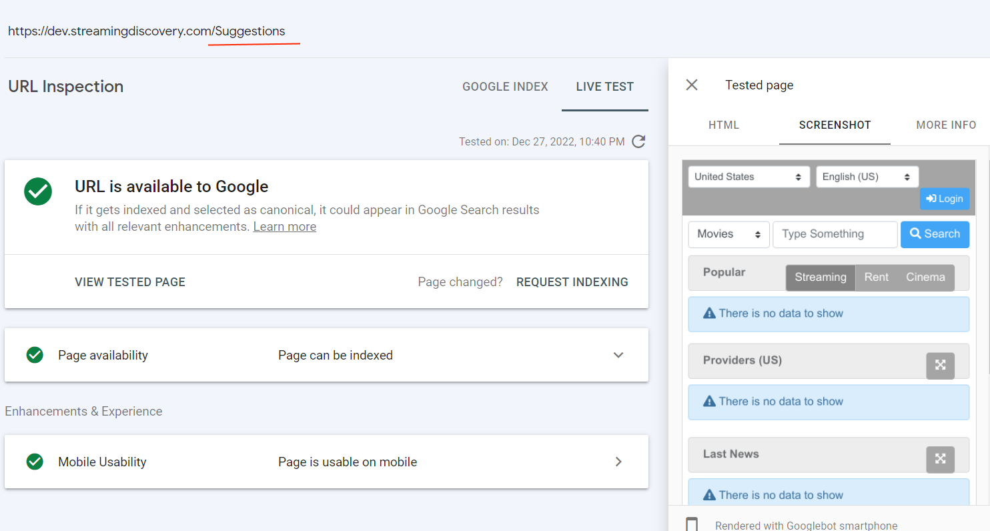990x531 pixels.
Task: Open the HTML tab of tested page
Action: coord(725,125)
